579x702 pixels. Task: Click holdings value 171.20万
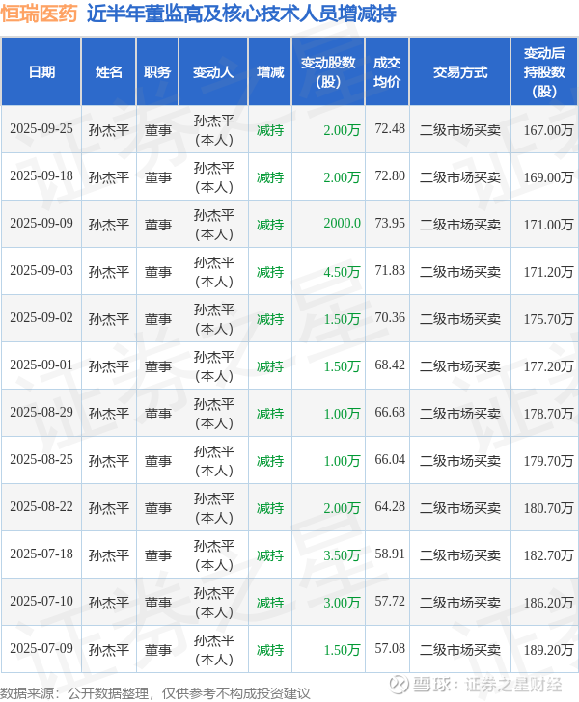548,272
